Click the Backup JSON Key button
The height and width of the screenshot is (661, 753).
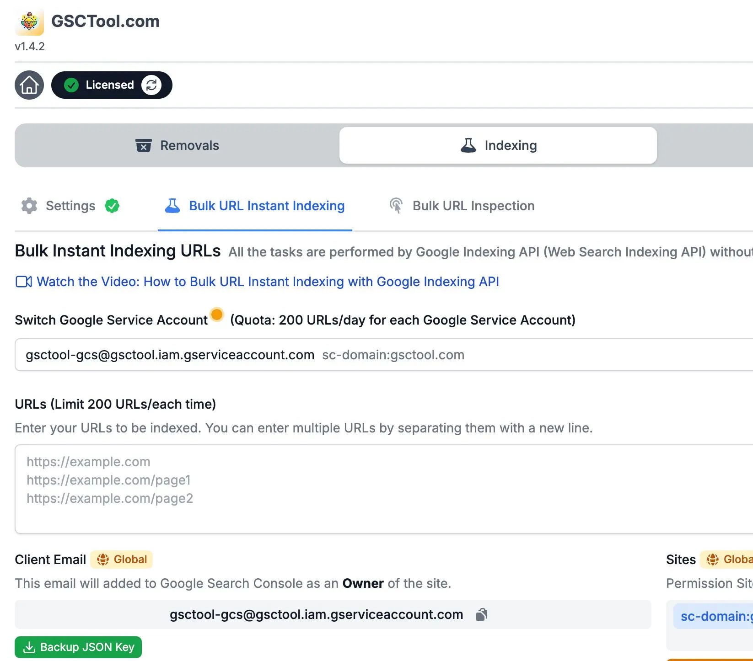coord(78,647)
